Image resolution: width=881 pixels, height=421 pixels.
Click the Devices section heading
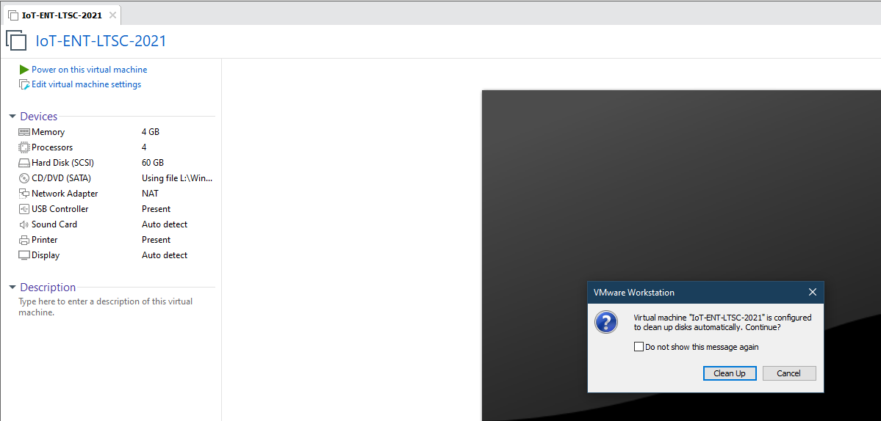[x=39, y=117]
